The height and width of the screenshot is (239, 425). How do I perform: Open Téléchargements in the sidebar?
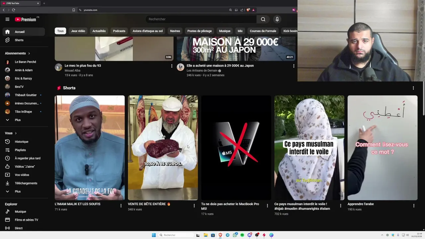(x=23, y=183)
